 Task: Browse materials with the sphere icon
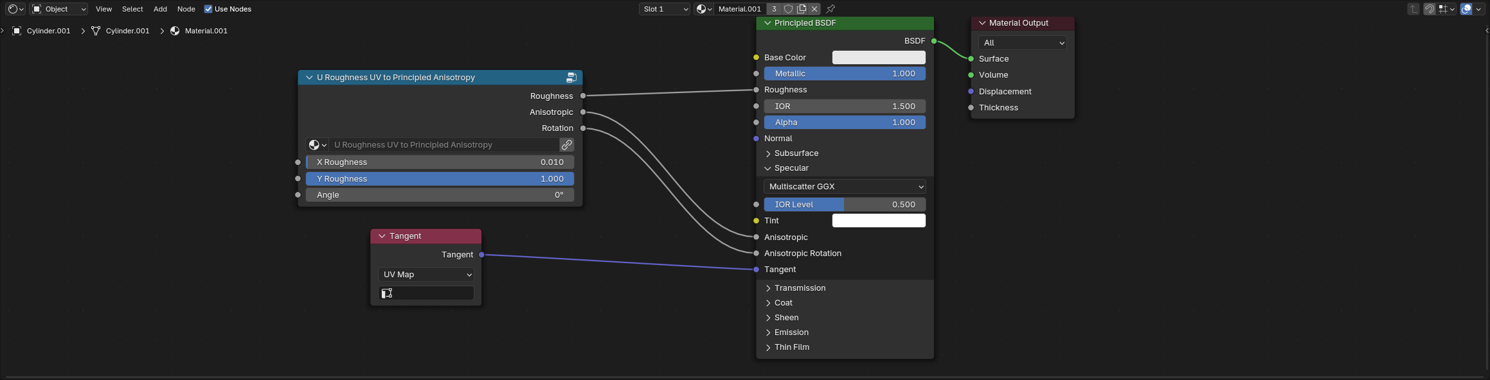(x=704, y=9)
